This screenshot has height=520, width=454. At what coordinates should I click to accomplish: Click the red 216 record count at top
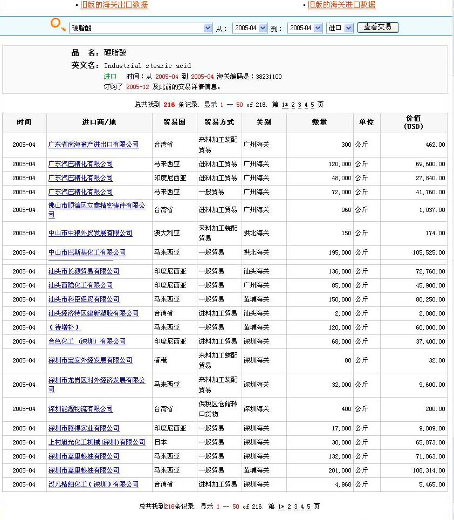tap(169, 105)
